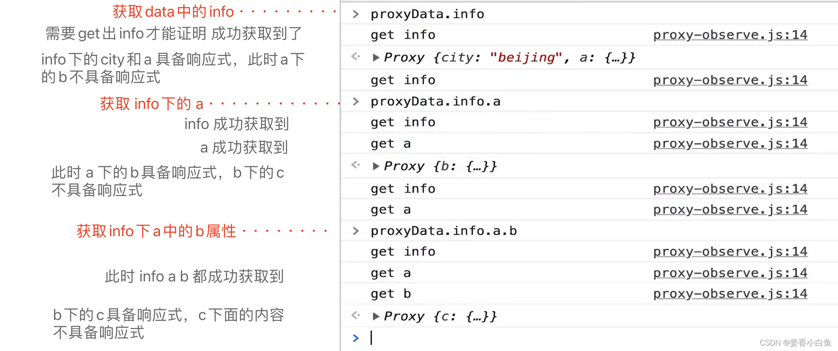This screenshot has width=838, height=351.
Task: Select the log message text get b
Action: 391,294
